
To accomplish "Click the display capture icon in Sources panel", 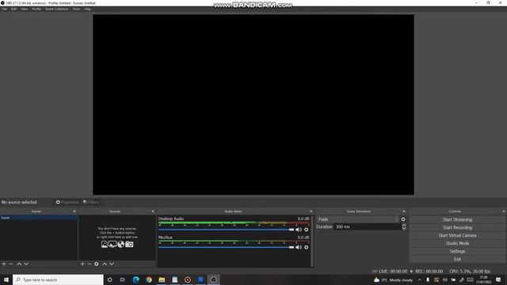I will pyautogui.click(x=112, y=245).
